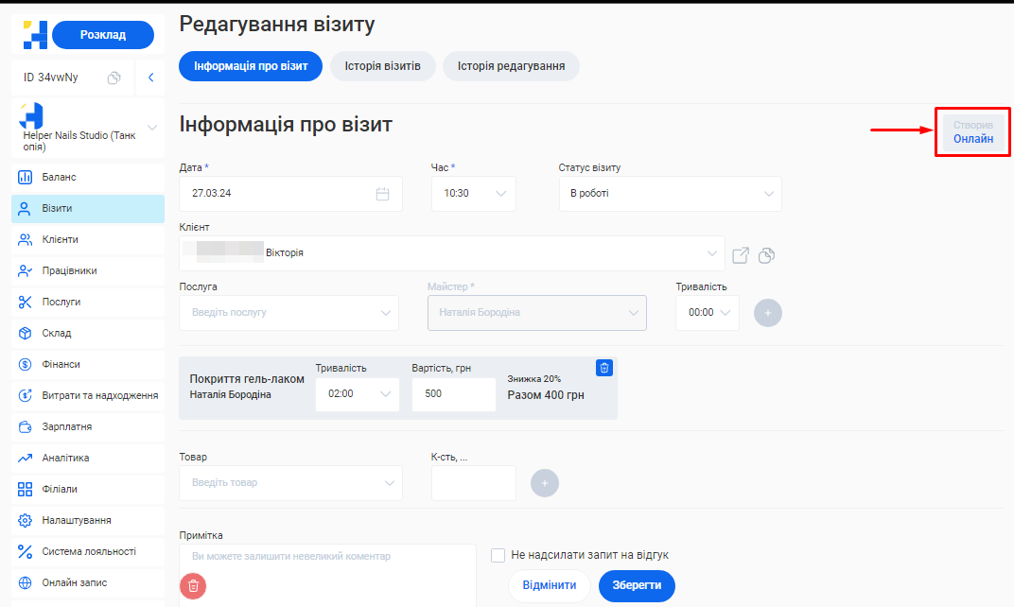Click the Вартість price input field
The image size is (1014, 607).
453,394
